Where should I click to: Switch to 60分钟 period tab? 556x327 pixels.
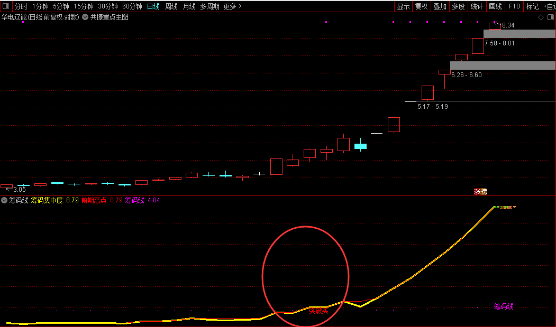click(132, 6)
